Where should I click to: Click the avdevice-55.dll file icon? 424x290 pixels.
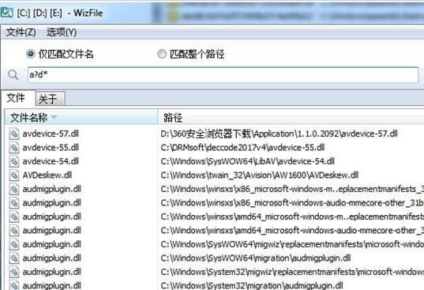13,148
